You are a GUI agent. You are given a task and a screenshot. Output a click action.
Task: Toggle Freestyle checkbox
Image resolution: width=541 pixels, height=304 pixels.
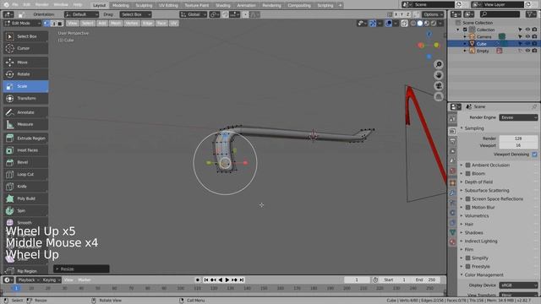[467, 267]
